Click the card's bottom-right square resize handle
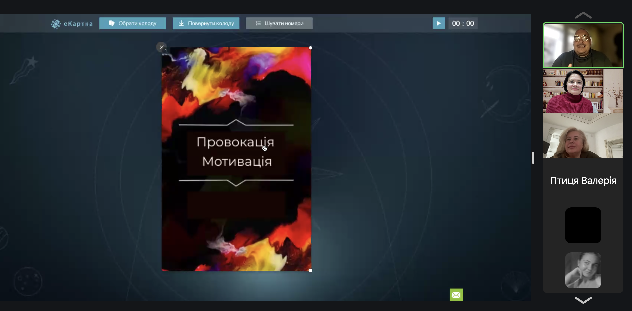632x311 pixels. (x=310, y=270)
